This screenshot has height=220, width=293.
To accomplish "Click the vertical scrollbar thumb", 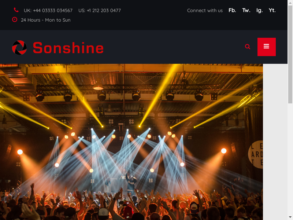I will [290, 54].
